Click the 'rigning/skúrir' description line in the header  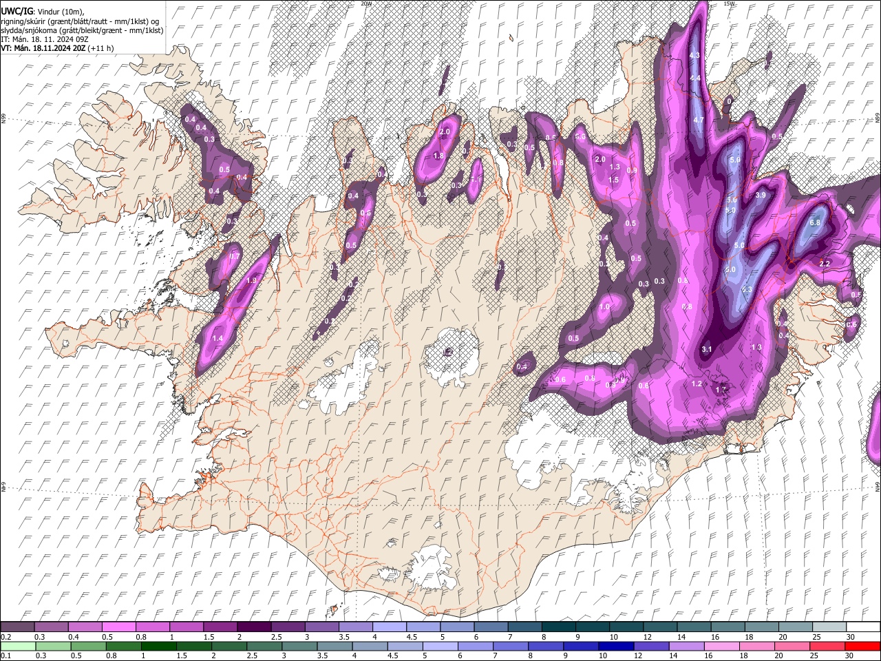(x=81, y=21)
